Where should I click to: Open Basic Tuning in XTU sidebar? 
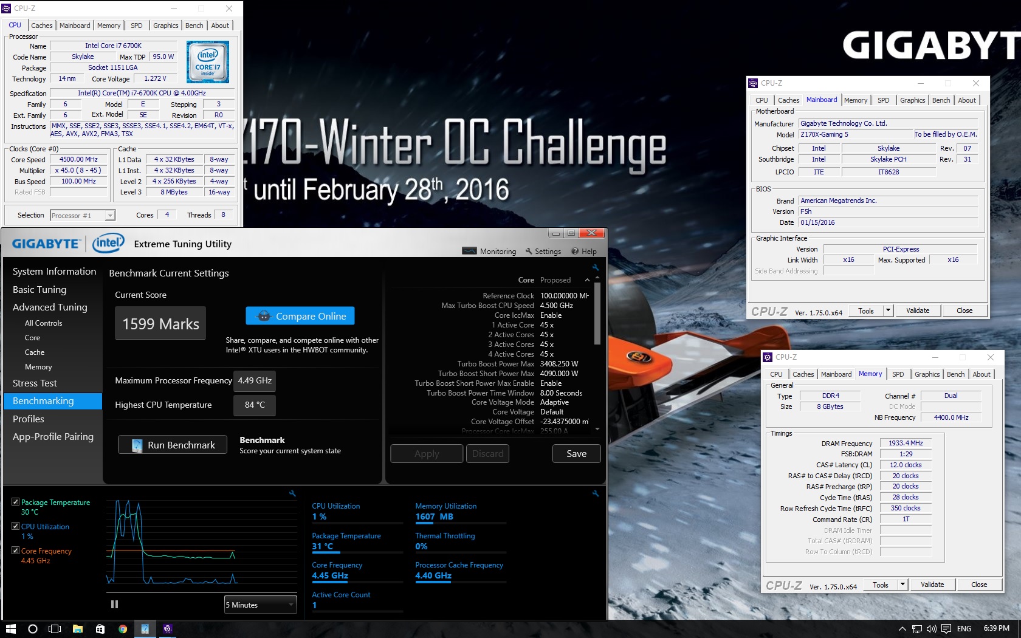[40, 289]
